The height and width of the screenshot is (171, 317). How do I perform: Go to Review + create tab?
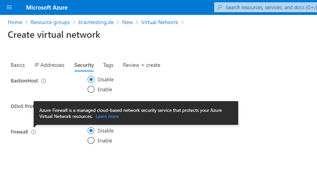click(x=141, y=65)
